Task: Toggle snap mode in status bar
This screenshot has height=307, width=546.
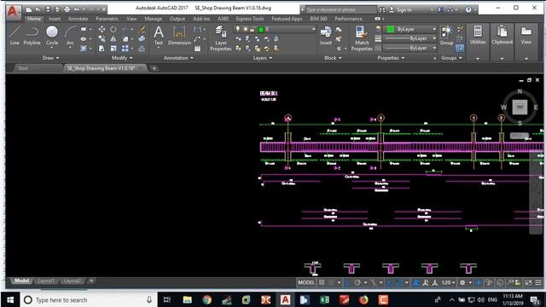Action: (x=331, y=282)
